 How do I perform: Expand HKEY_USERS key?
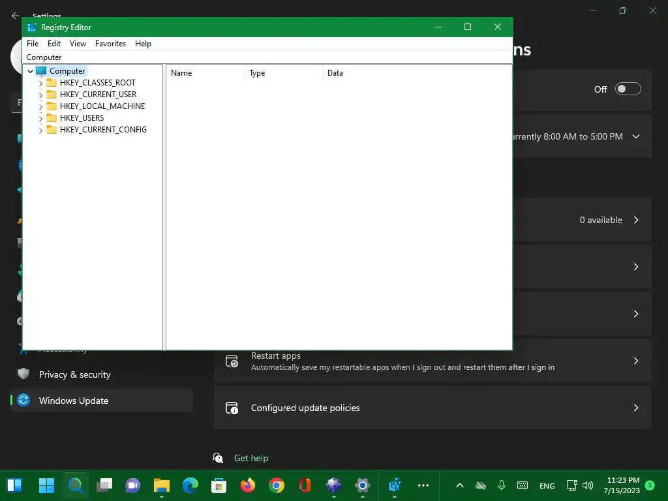(41, 118)
